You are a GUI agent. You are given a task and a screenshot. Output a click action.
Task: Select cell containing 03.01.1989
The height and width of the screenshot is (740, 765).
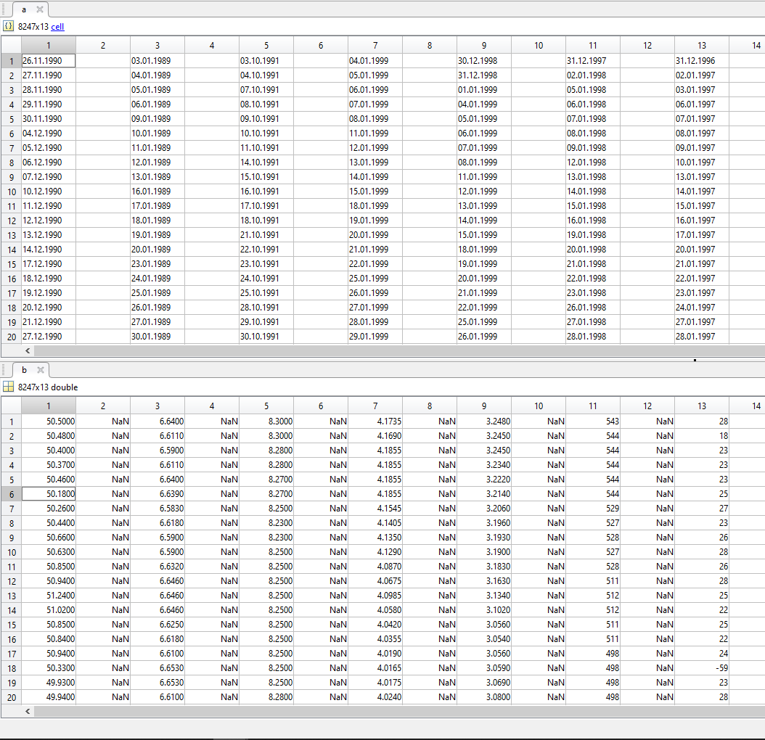pos(157,60)
